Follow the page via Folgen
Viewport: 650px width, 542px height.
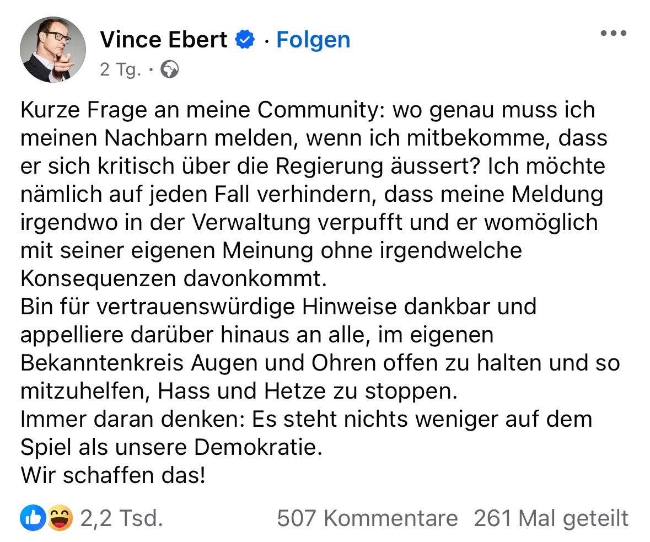pyautogui.click(x=313, y=40)
